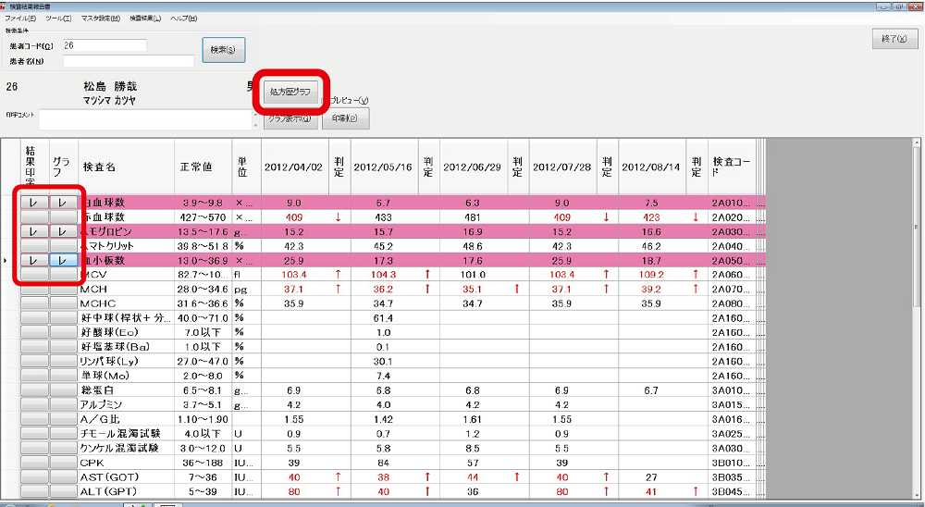Select the ヘマトクリット test name cell

[126, 246]
